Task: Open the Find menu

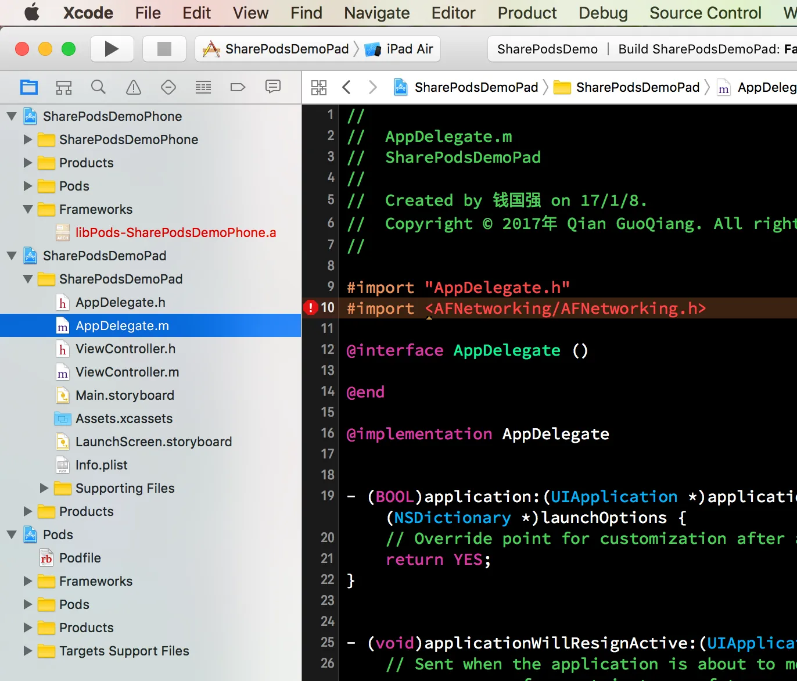Action: pyautogui.click(x=307, y=13)
